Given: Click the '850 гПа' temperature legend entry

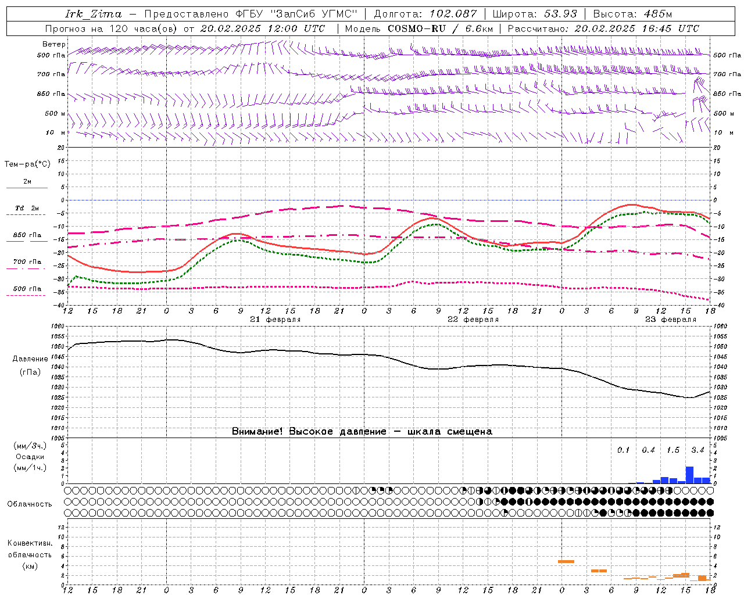Looking at the screenshot, I should [27, 235].
